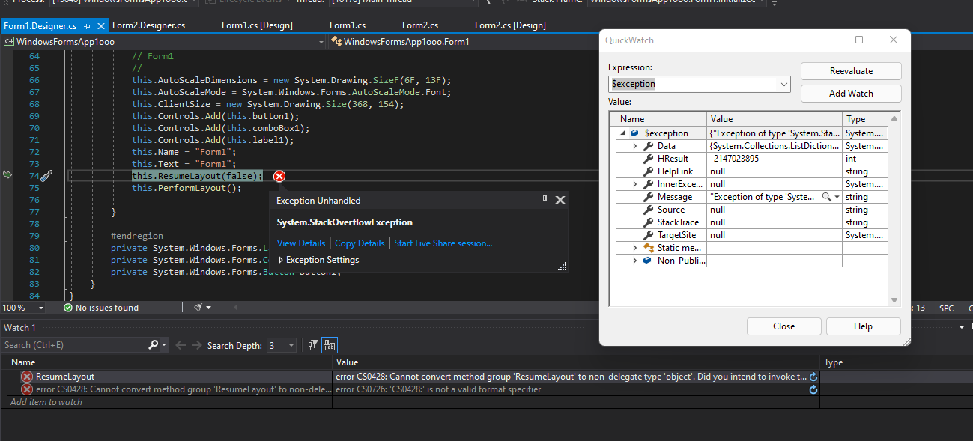Open visualizer dropdown arrow on Message row
This screenshot has width=973, height=441.
[x=837, y=197]
